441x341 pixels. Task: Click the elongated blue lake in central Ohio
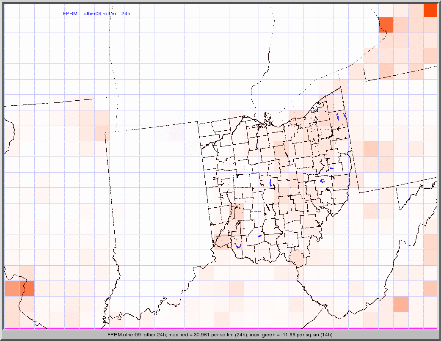[270, 183]
